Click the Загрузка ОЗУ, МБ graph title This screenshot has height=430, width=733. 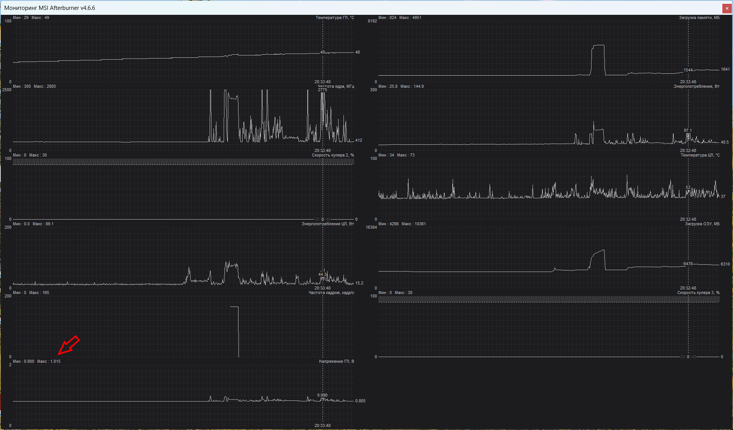click(x=702, y=224)
